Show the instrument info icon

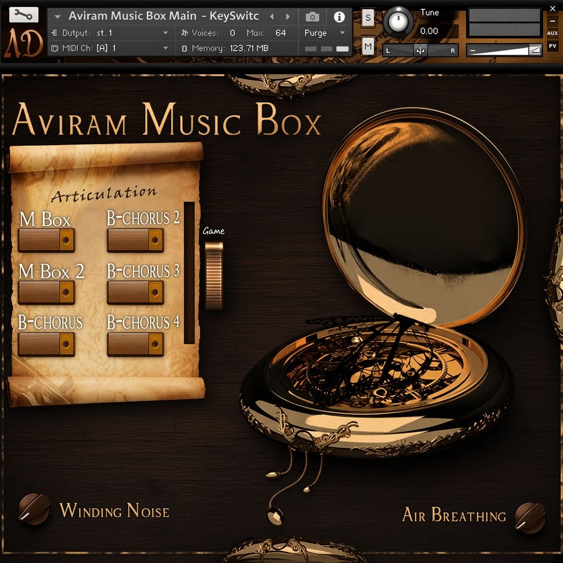click(x=339, y=16)
